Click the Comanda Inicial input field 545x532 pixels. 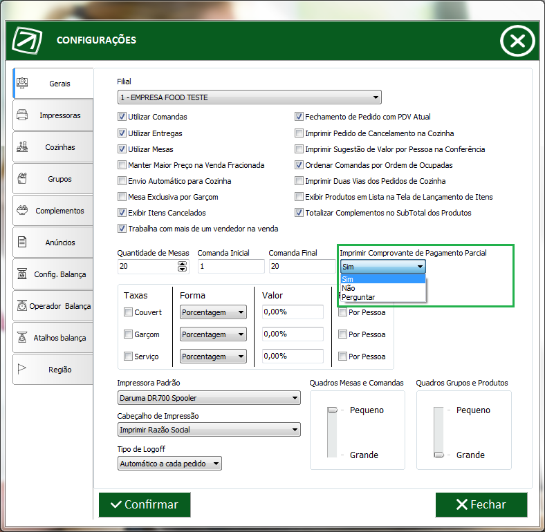(231, 267)
